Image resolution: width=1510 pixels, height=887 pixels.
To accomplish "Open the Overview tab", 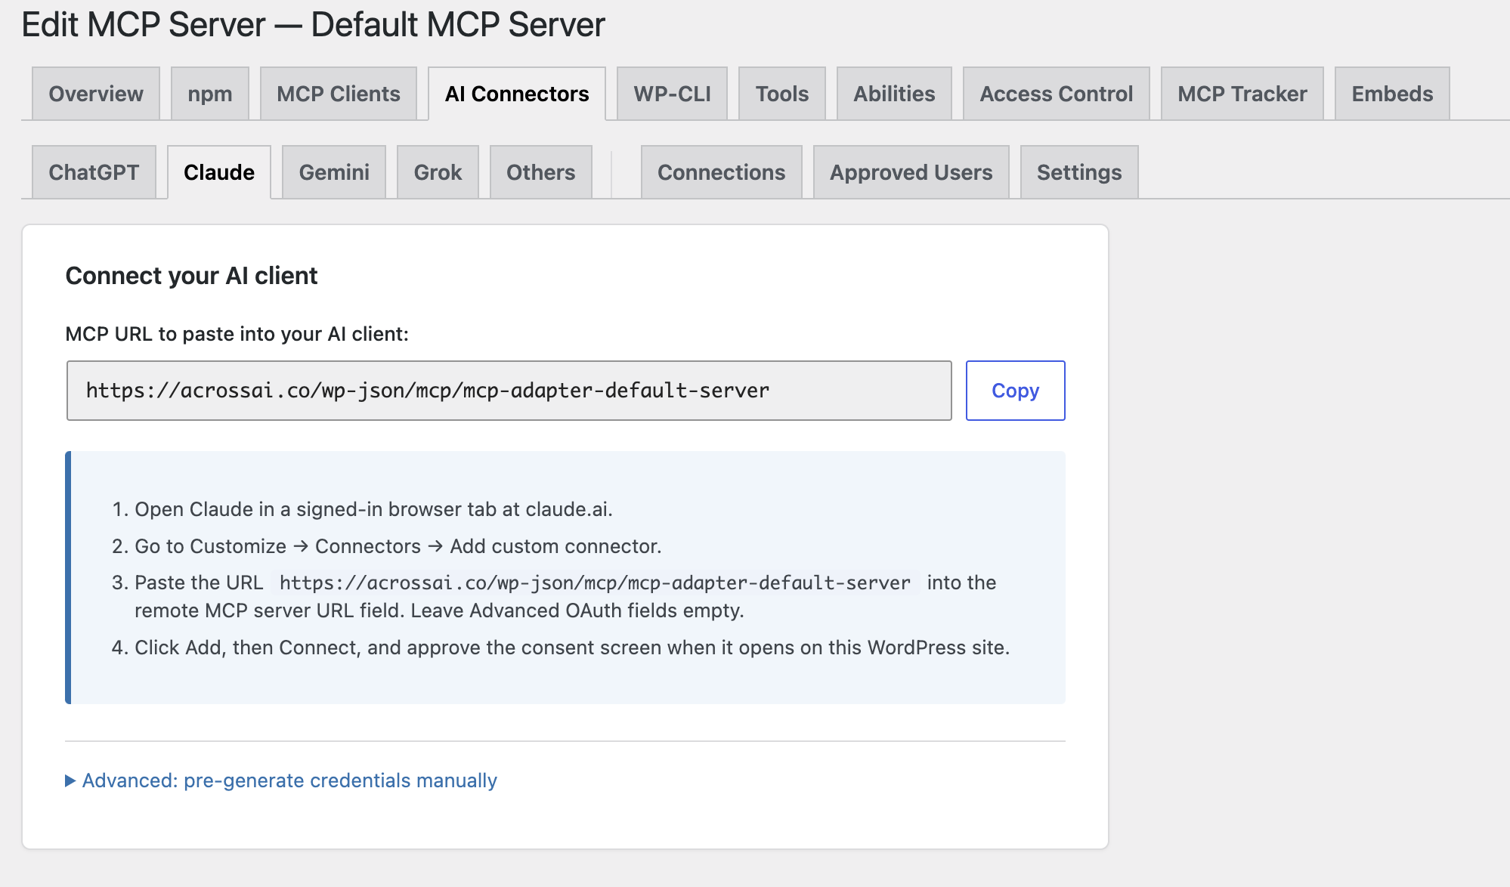I will click(x=96, y=94).
